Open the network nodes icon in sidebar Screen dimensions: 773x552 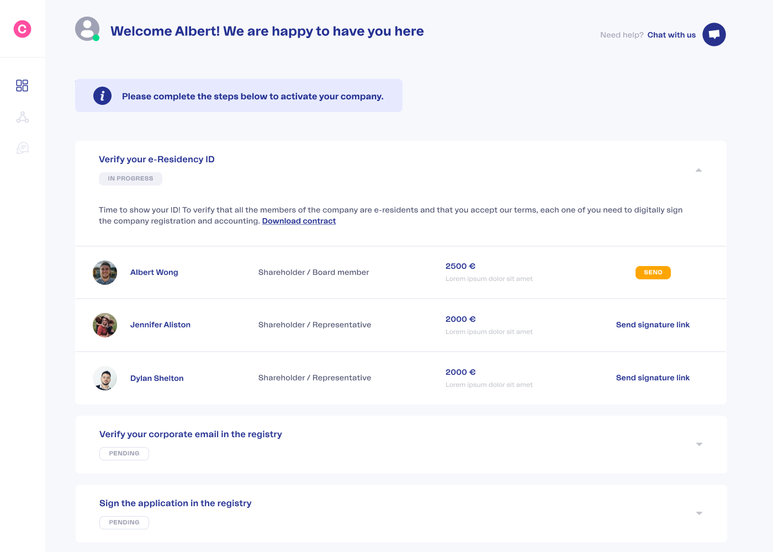click(23, 117)
